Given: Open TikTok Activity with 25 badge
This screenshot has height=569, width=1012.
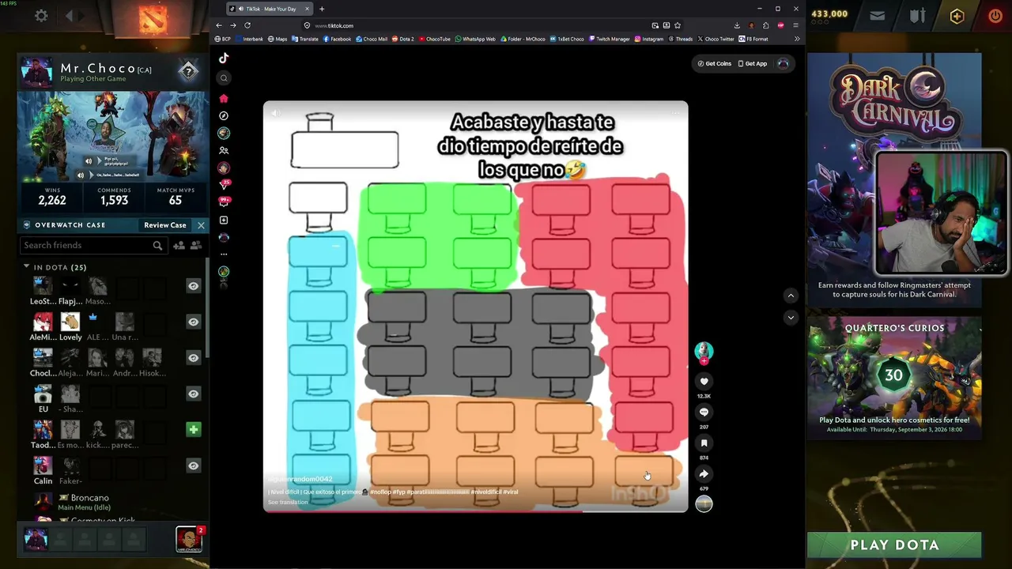Looking at the screenshot, I should pos(224,185).
